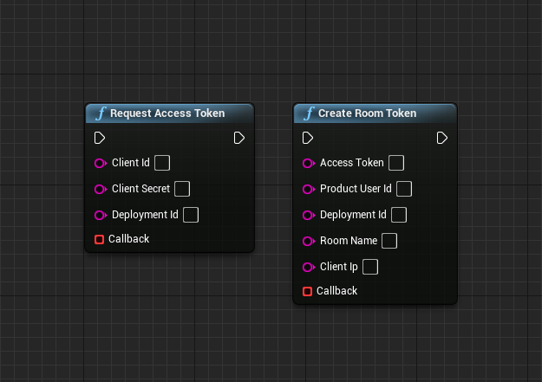Click the Access Token input pin
This screenshot has height=382, width=542.
308,163
